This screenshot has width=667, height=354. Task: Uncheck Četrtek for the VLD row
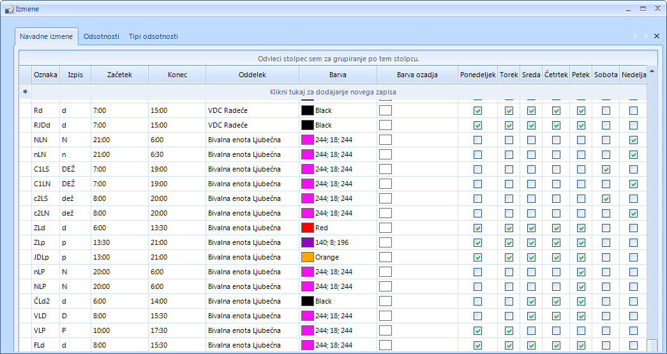pyautogui.click(x=556, y=316)
